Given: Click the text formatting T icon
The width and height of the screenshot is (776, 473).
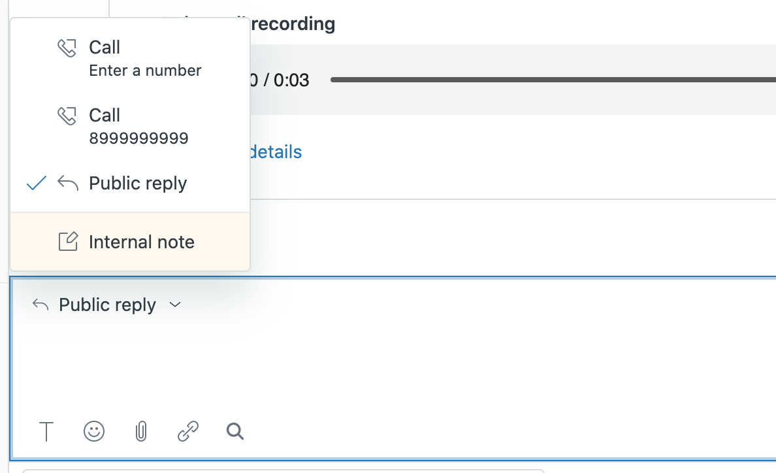Looking at the screenshot, I should point(46,431).
